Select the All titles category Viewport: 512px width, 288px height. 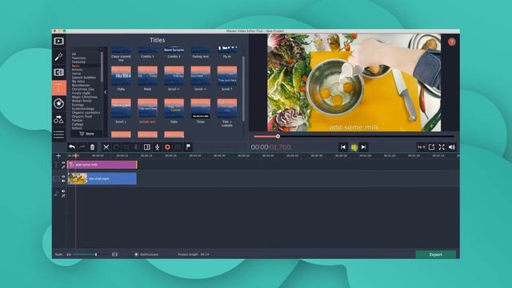[x=74, y=54]
